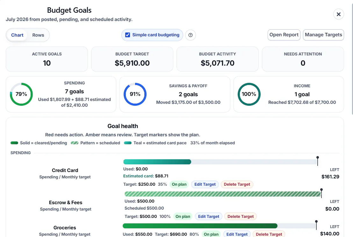Click the Needs Attention summary card
This screenshot has width=353, height=237.
pos(303,59)
